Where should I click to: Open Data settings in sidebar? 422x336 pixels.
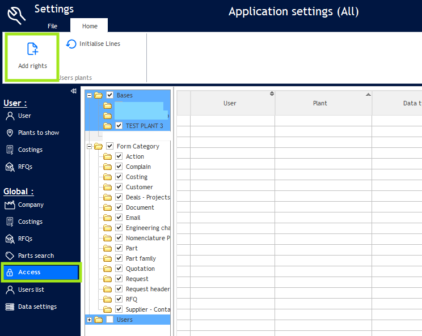pyautogui.click(x=37, y=307)
